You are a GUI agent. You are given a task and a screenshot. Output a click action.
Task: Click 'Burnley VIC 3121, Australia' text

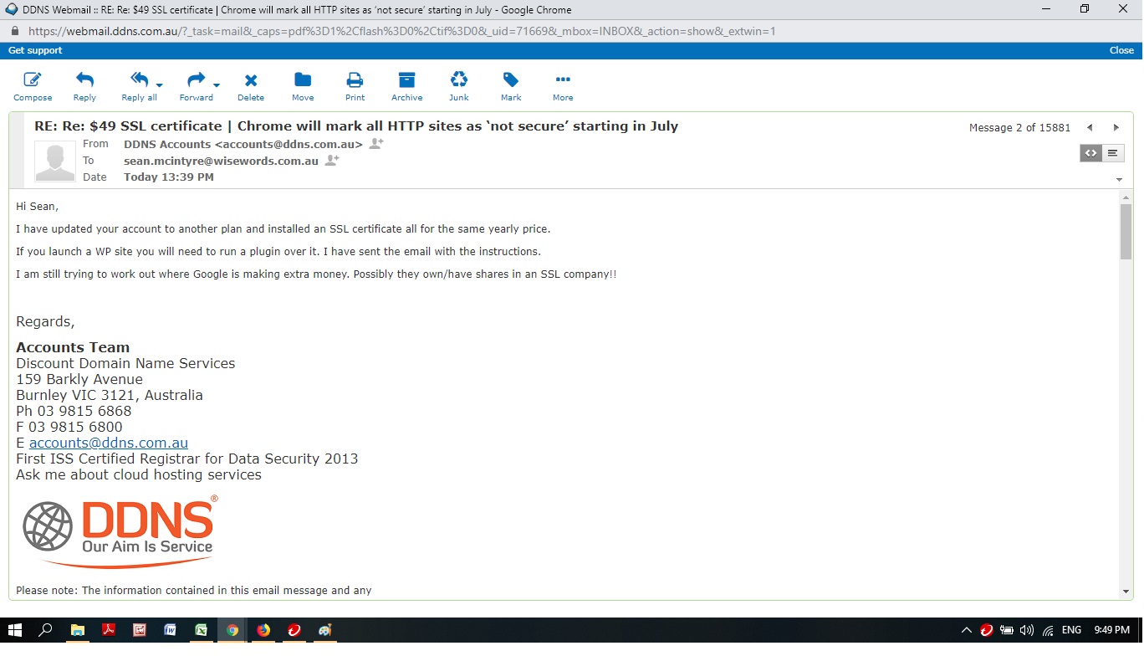click(x=110, y=395)
